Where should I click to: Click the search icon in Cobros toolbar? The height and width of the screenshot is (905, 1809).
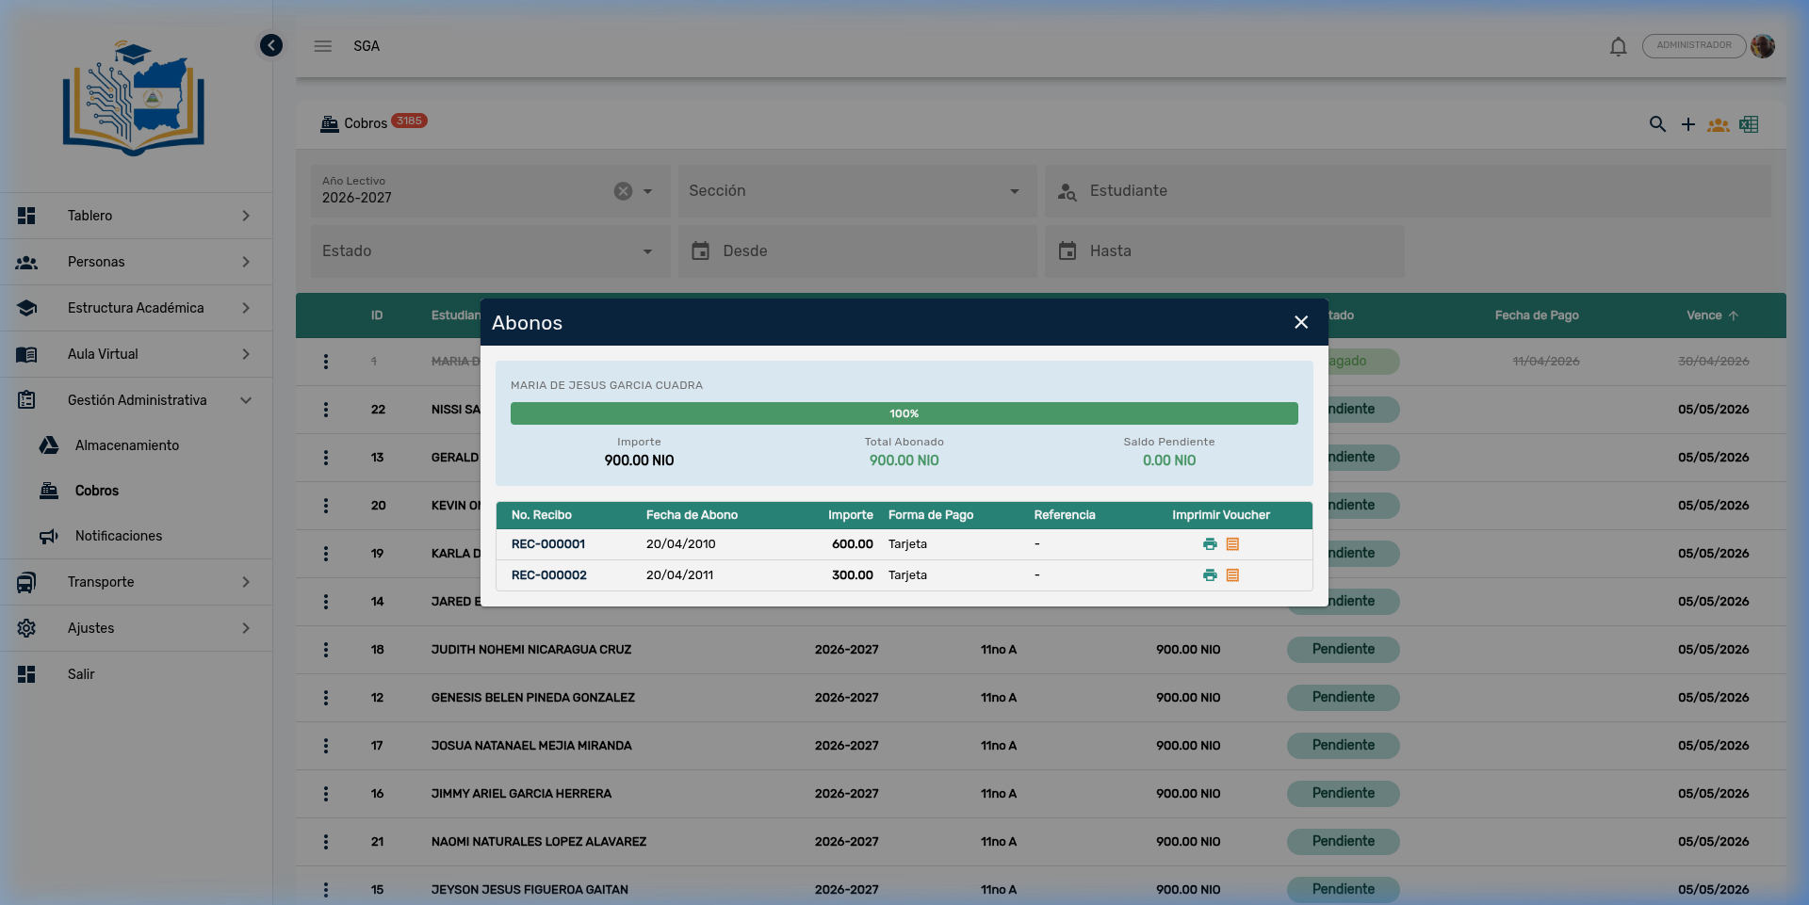click(x=1657, y=124)
